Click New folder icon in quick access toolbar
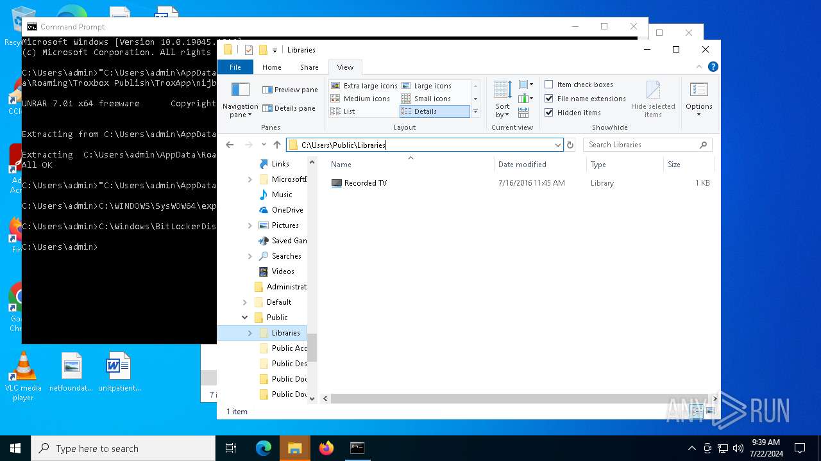Image resolution: width=821 pixels, height=461 pixels. [263, 50]
